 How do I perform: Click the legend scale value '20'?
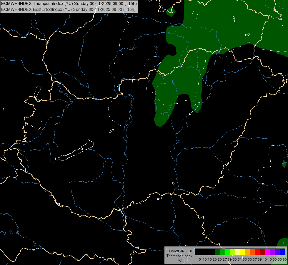(x=214, y=259)
